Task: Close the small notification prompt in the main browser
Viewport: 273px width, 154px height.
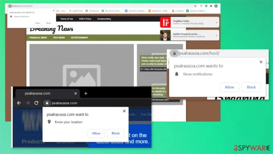Action: pos(53,10)
